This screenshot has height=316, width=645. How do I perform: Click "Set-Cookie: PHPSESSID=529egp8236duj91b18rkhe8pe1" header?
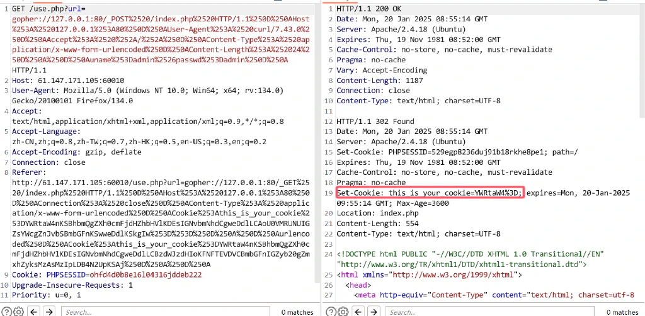pyautogui.click(x=457, y=152)
